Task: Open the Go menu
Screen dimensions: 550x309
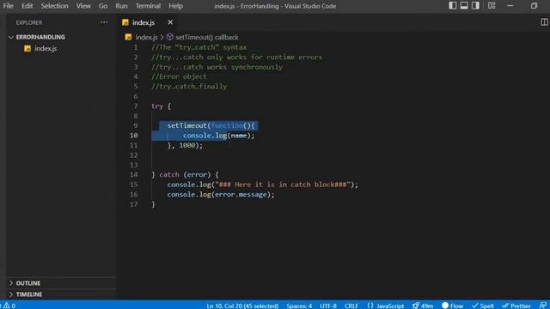Action: [x=103, y=6]
